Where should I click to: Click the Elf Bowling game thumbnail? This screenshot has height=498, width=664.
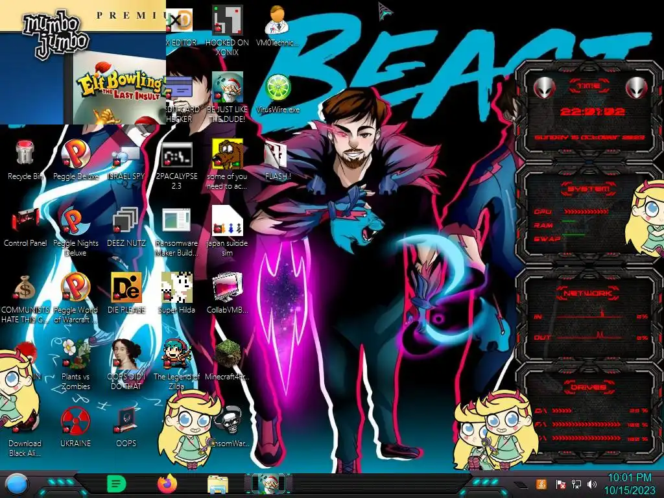tap(119, 88)
